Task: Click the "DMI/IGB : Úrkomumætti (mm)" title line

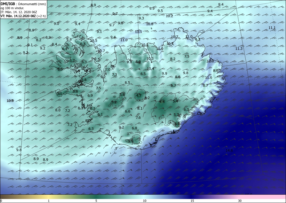Action: point(23,4)
